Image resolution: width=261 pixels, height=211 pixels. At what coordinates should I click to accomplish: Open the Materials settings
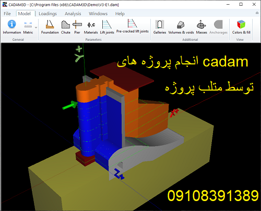[91, 27]
